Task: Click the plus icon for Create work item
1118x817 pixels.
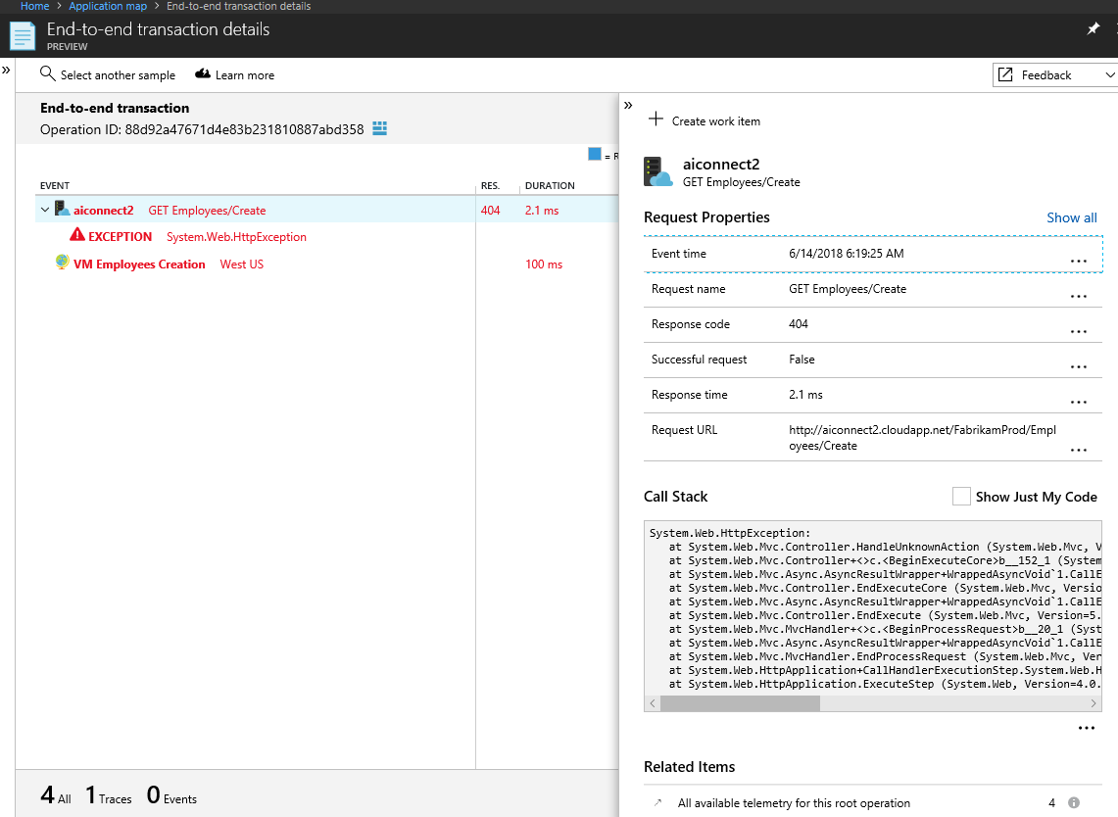Action: pyautogui.click(x=656, y=120)
